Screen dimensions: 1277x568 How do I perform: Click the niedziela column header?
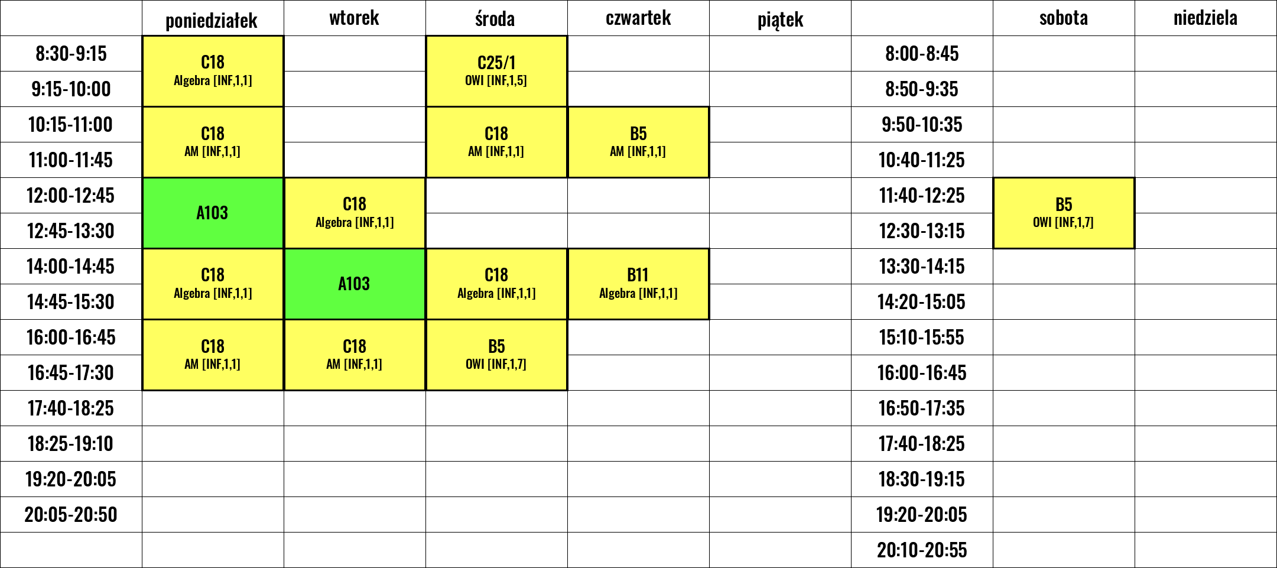coord(1205,18)
